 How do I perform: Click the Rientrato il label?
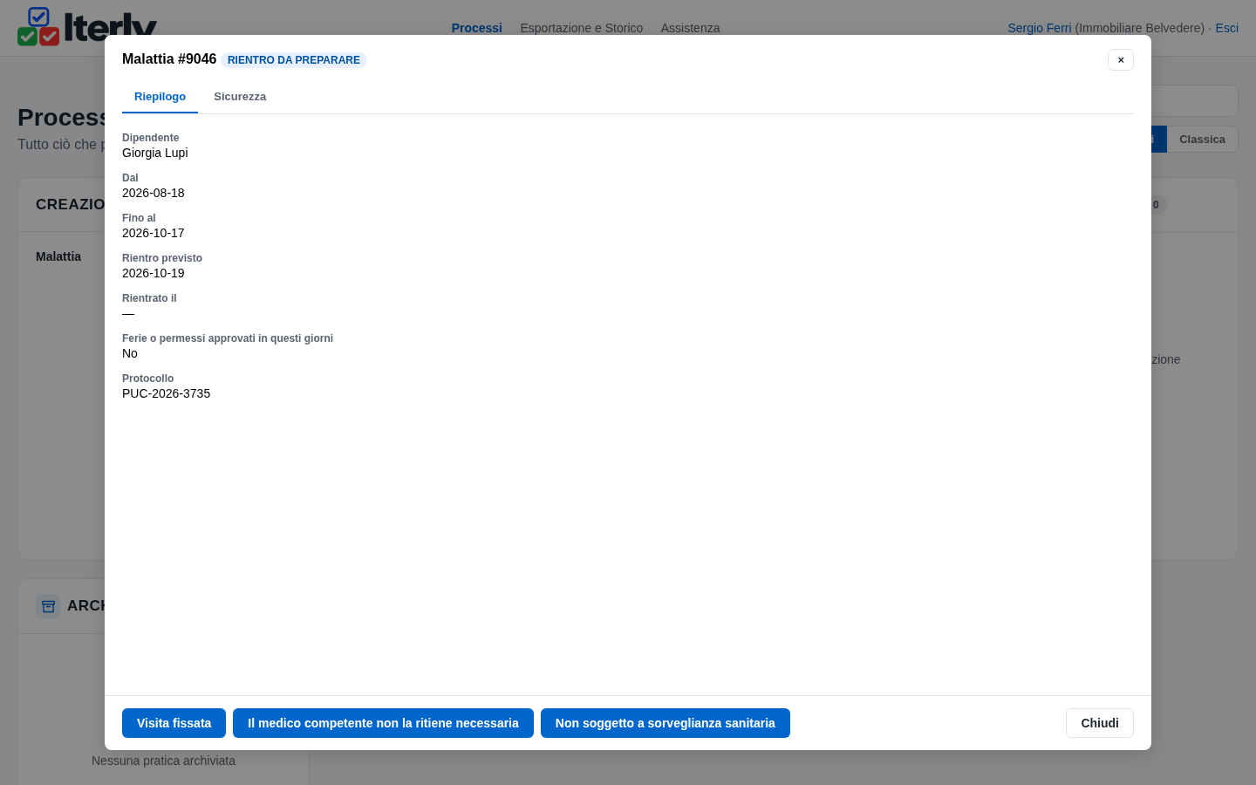pyautogui.click(x=149, y=298)
